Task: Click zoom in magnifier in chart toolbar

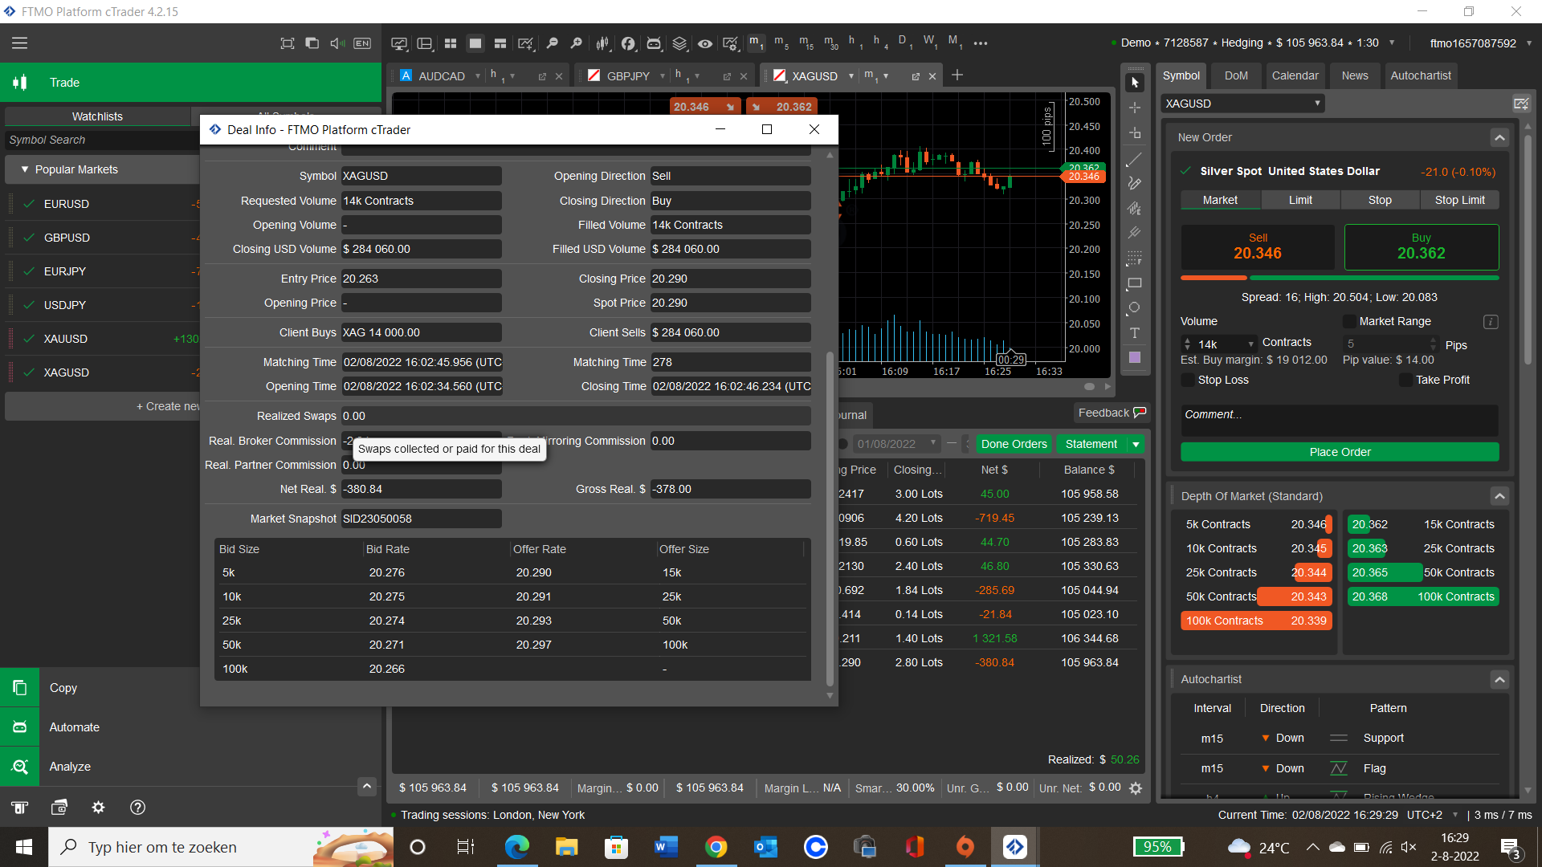Action: click(577, 43)
